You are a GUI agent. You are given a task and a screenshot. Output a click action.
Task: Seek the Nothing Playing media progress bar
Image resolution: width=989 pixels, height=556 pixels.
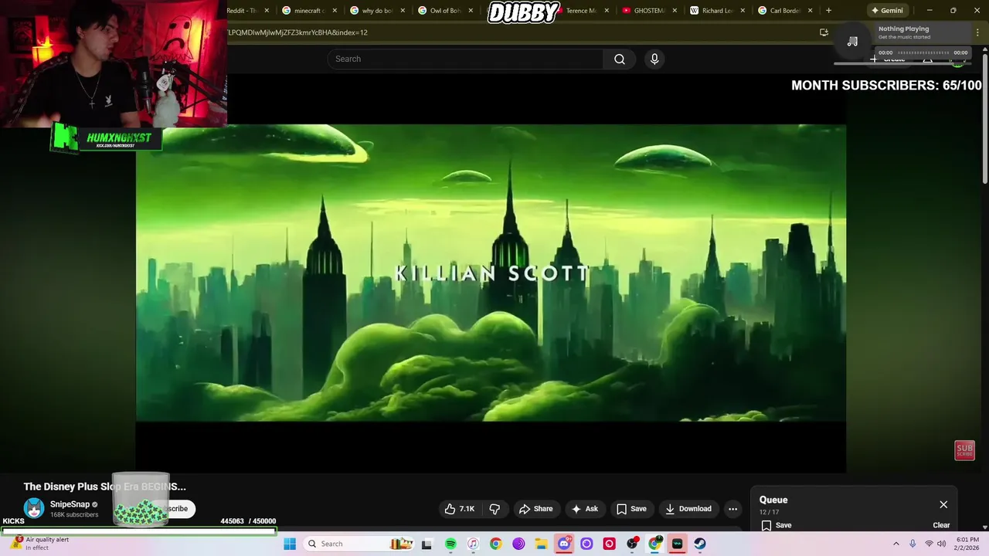point(923,53)
